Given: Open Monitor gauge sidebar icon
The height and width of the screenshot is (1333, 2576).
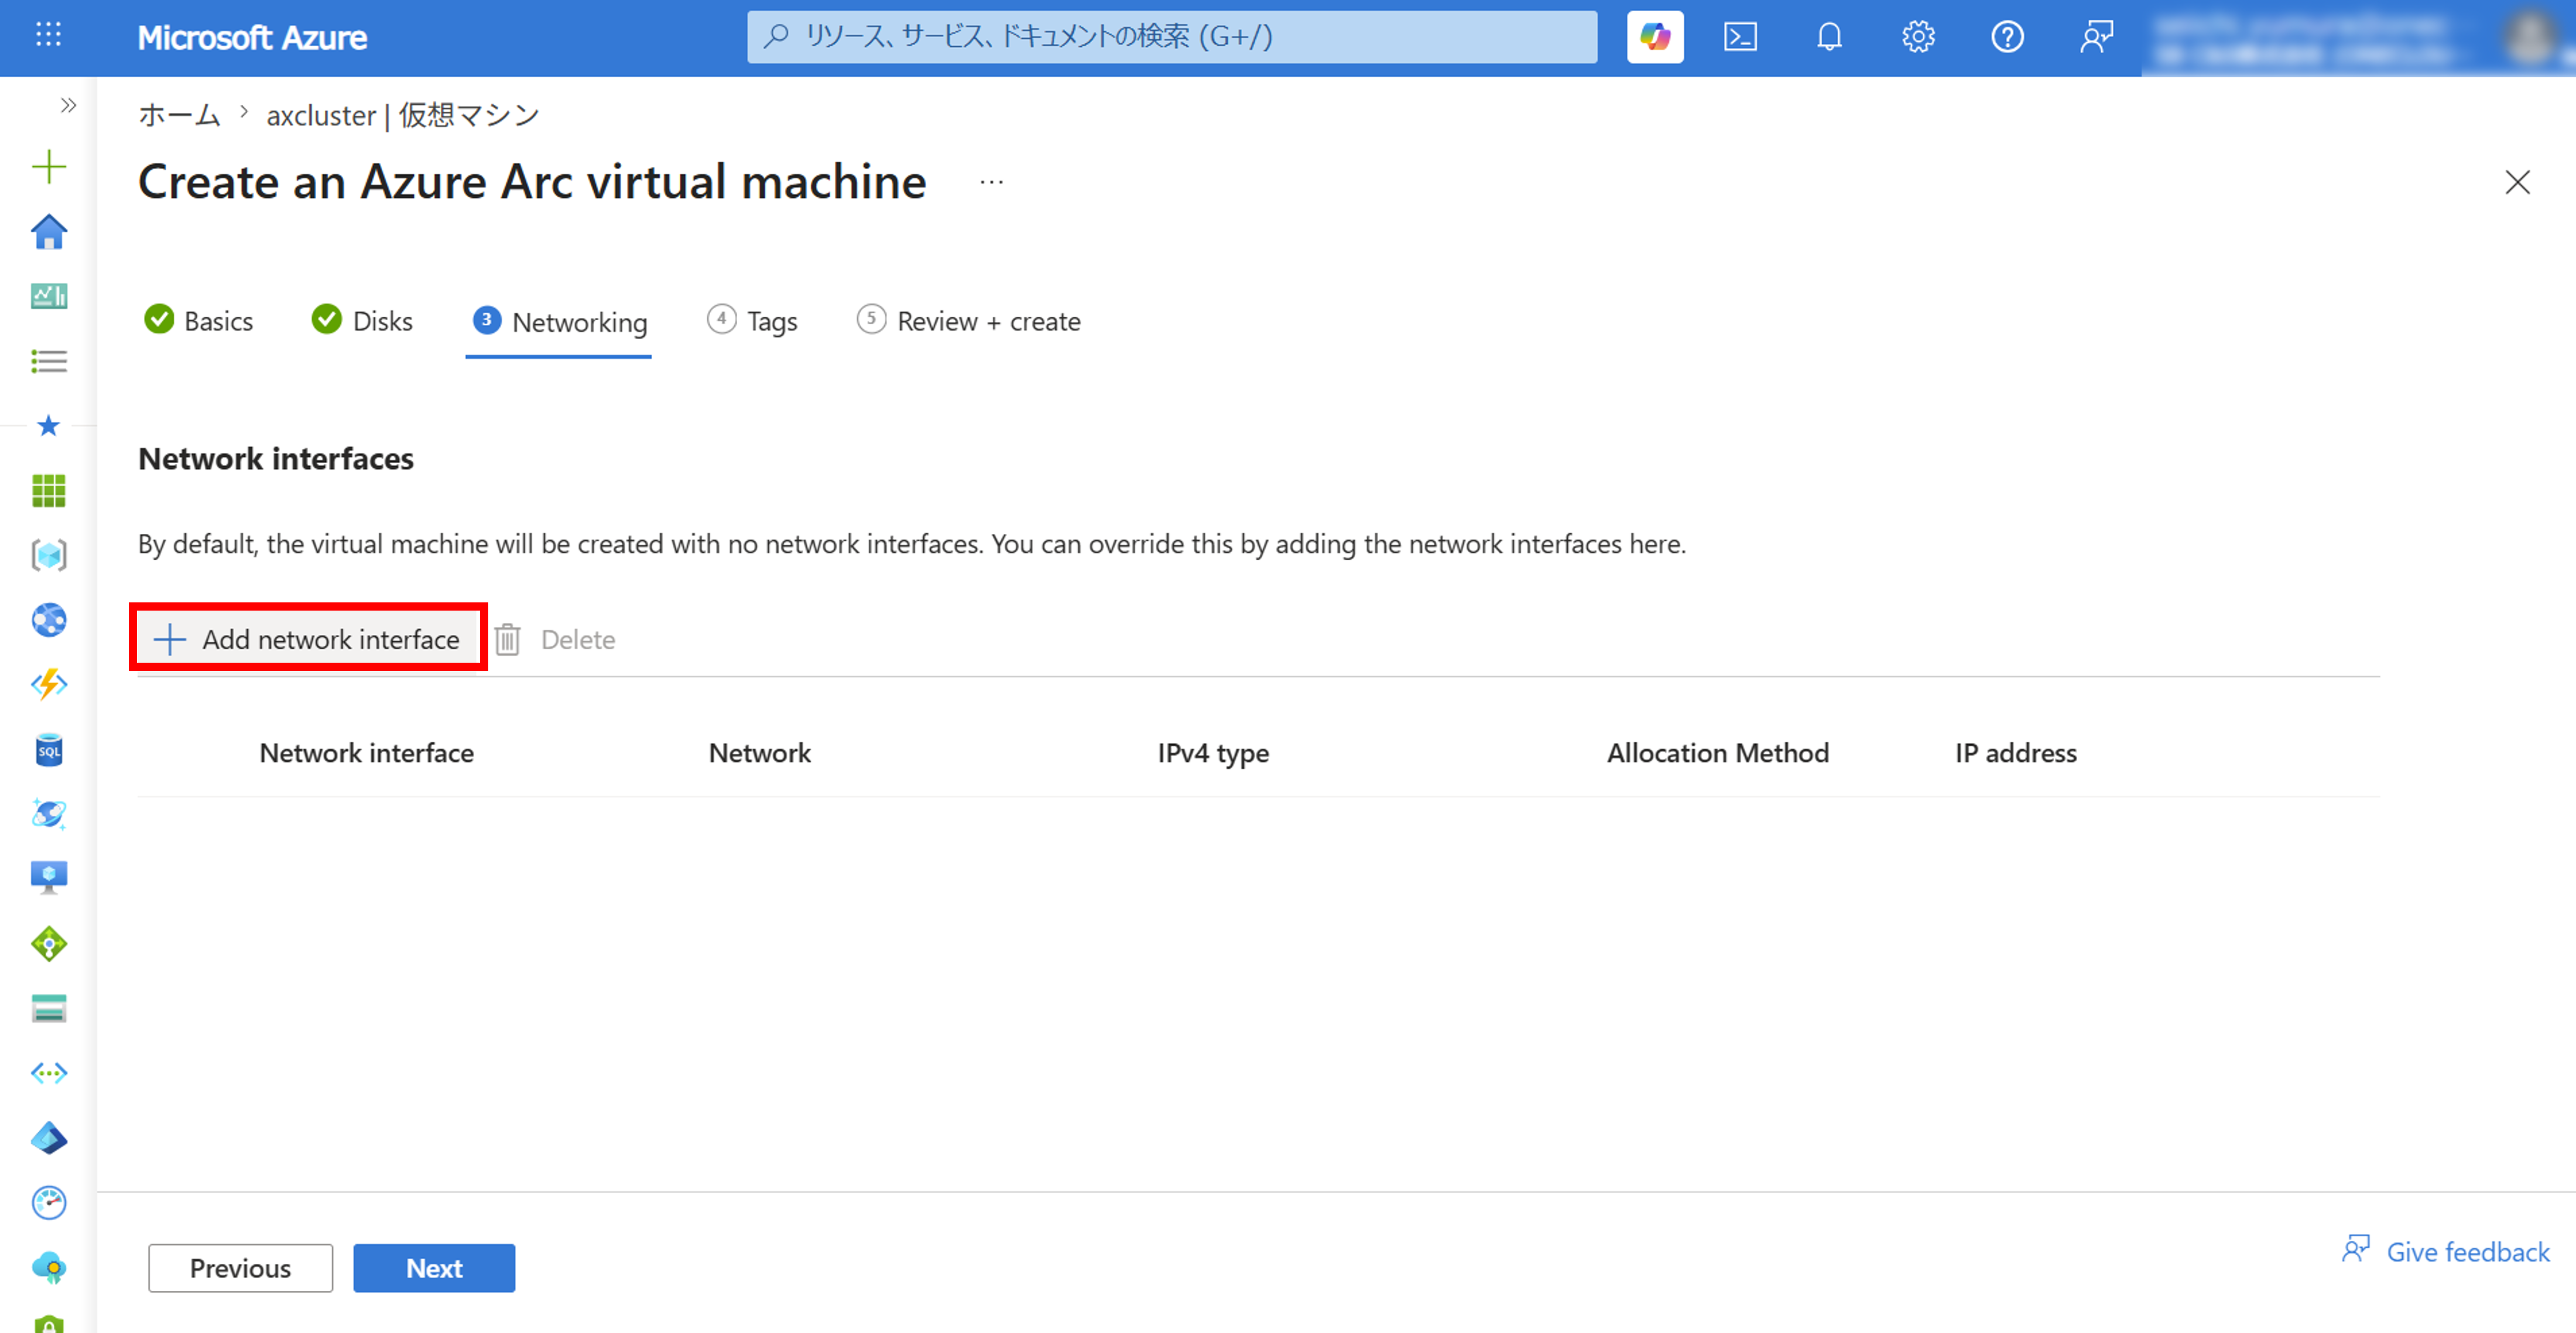Looking at the screenshot, I should coord(48,1203).
